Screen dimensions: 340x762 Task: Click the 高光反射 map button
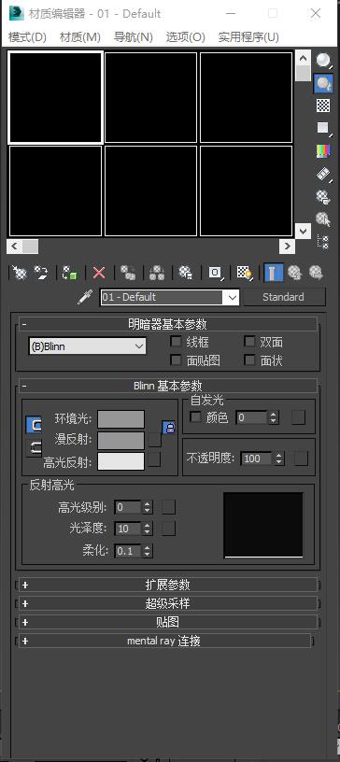pyautogui.click(x=155, y=460)
